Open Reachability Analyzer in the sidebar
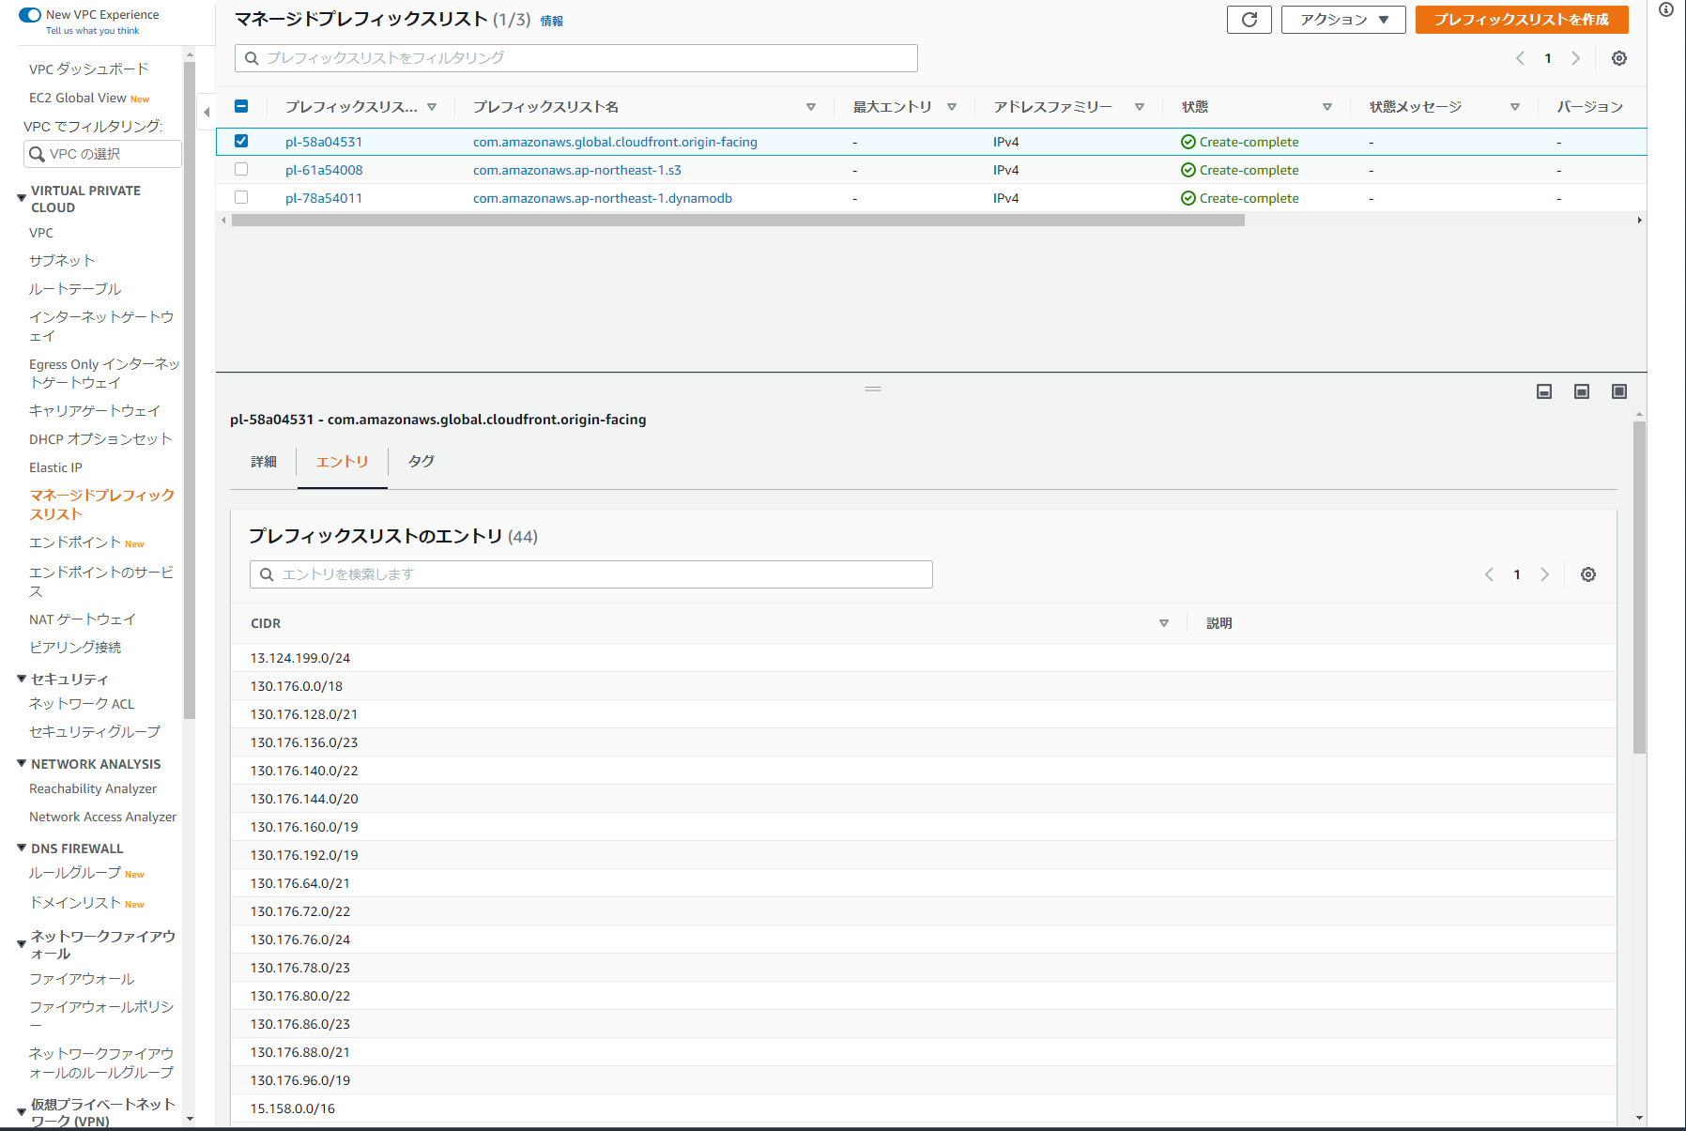Image resolution: width=1686 pixels, height=1131 pixels. tap(93, 789)
